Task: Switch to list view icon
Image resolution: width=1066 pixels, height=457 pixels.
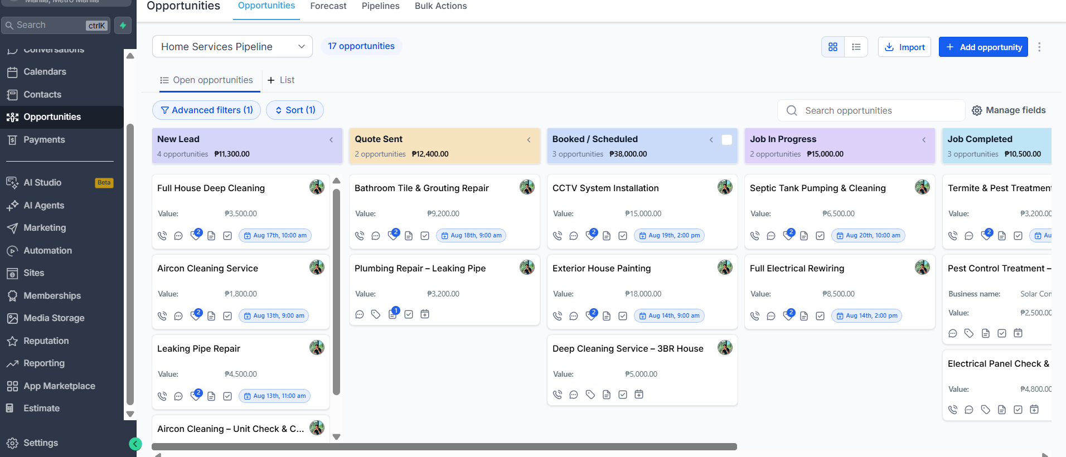Action: (856, 47)
